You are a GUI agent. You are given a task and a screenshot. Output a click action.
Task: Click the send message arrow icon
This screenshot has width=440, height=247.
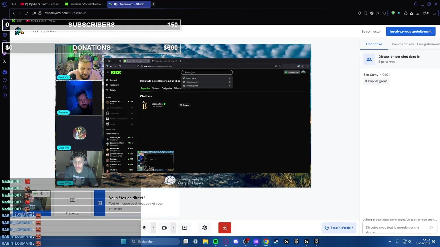coord(431,227)
